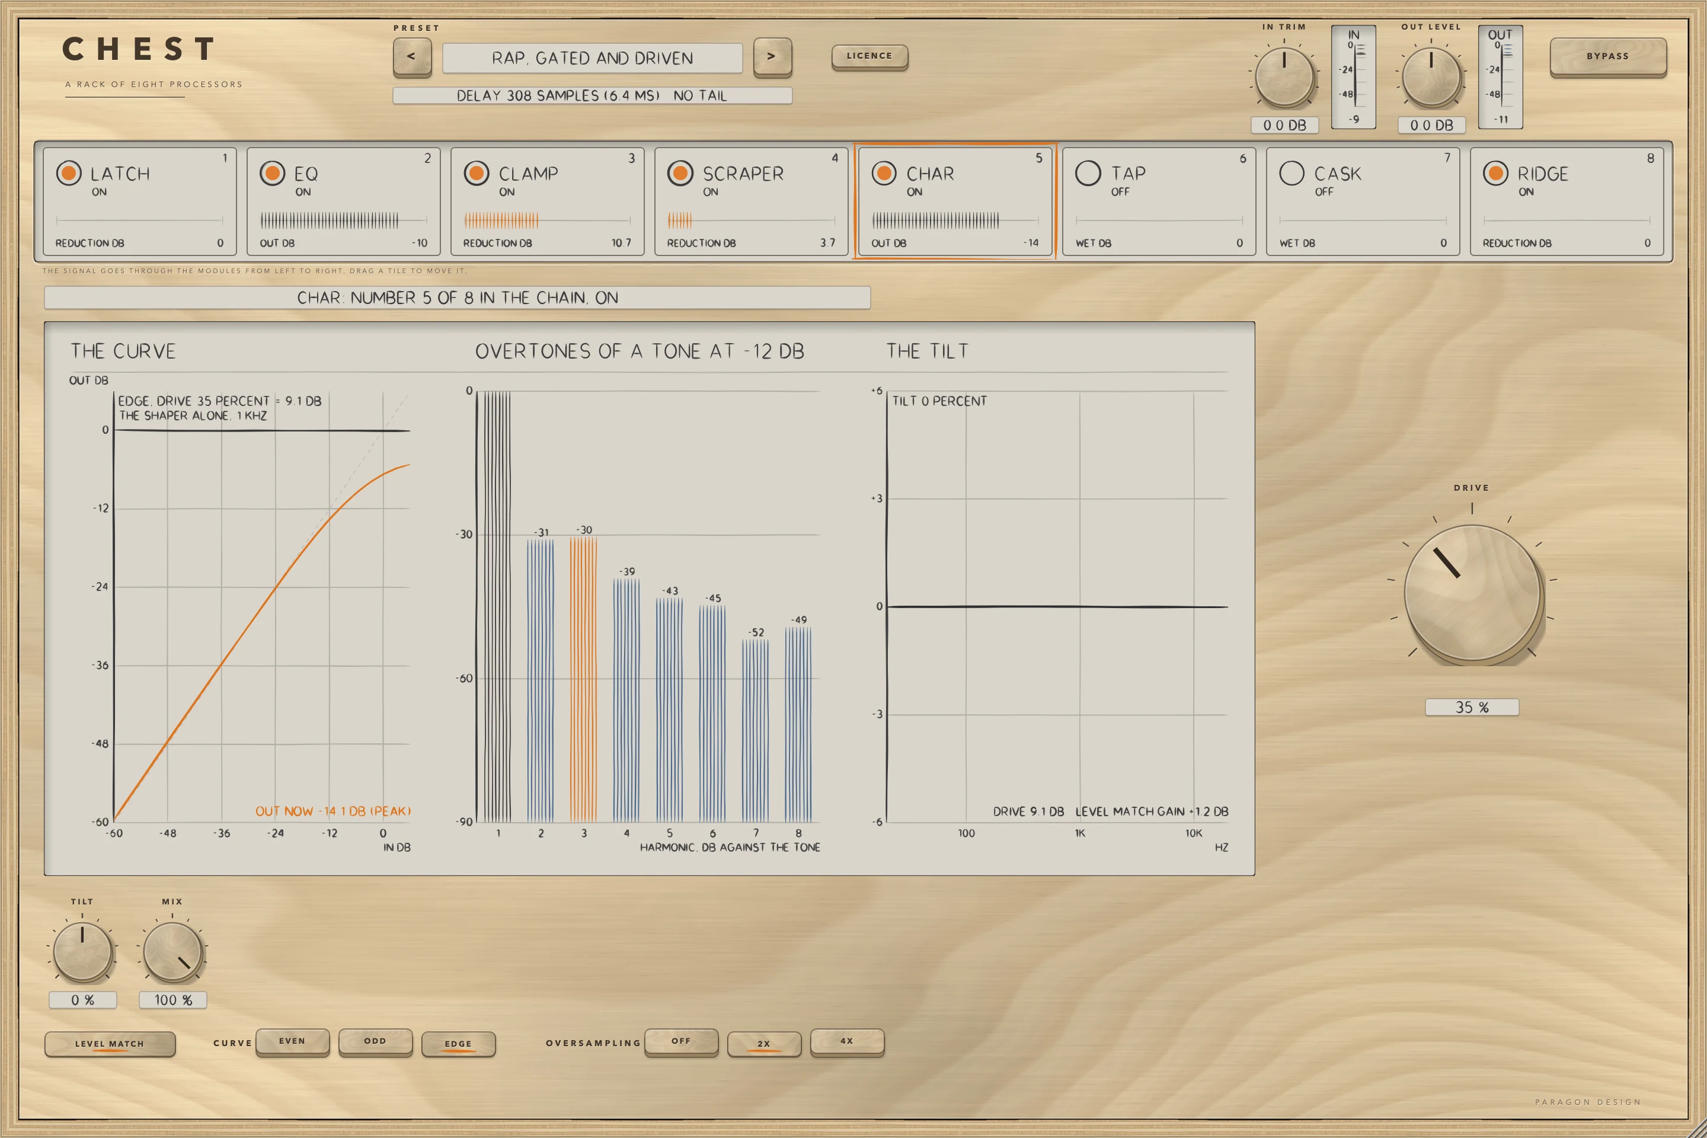Toggle the RIDGE module power circle

tap(1496, 172)
